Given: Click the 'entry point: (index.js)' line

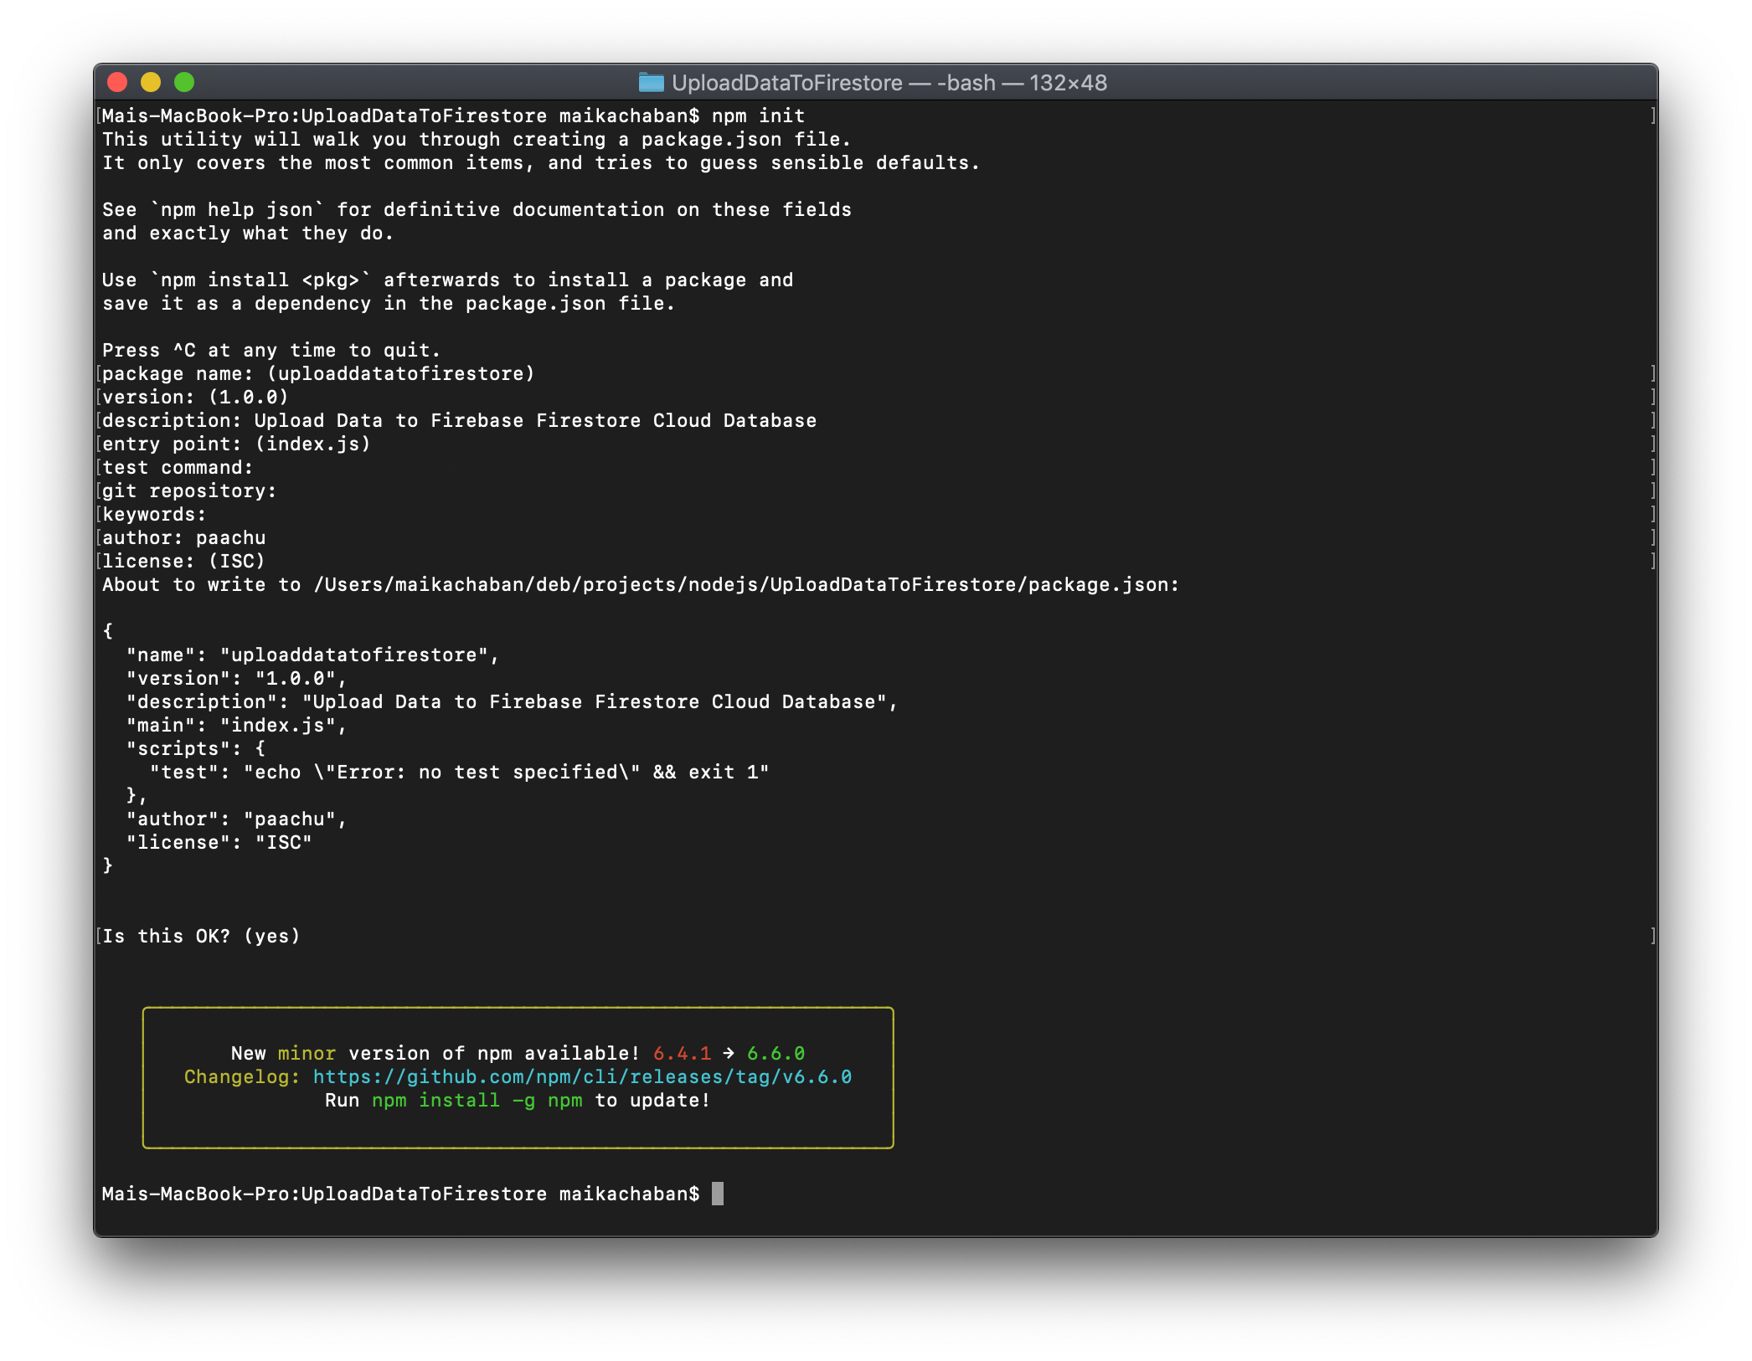Looking at the screenshot, I should click(x=236, y=444).
